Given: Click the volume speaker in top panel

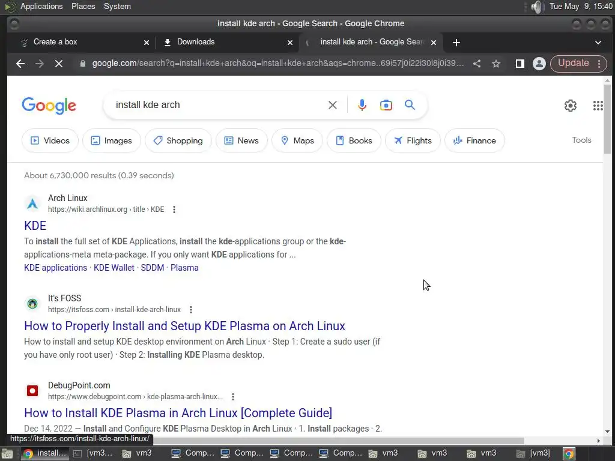Looking at the screenshot, I should pos(536,7).
